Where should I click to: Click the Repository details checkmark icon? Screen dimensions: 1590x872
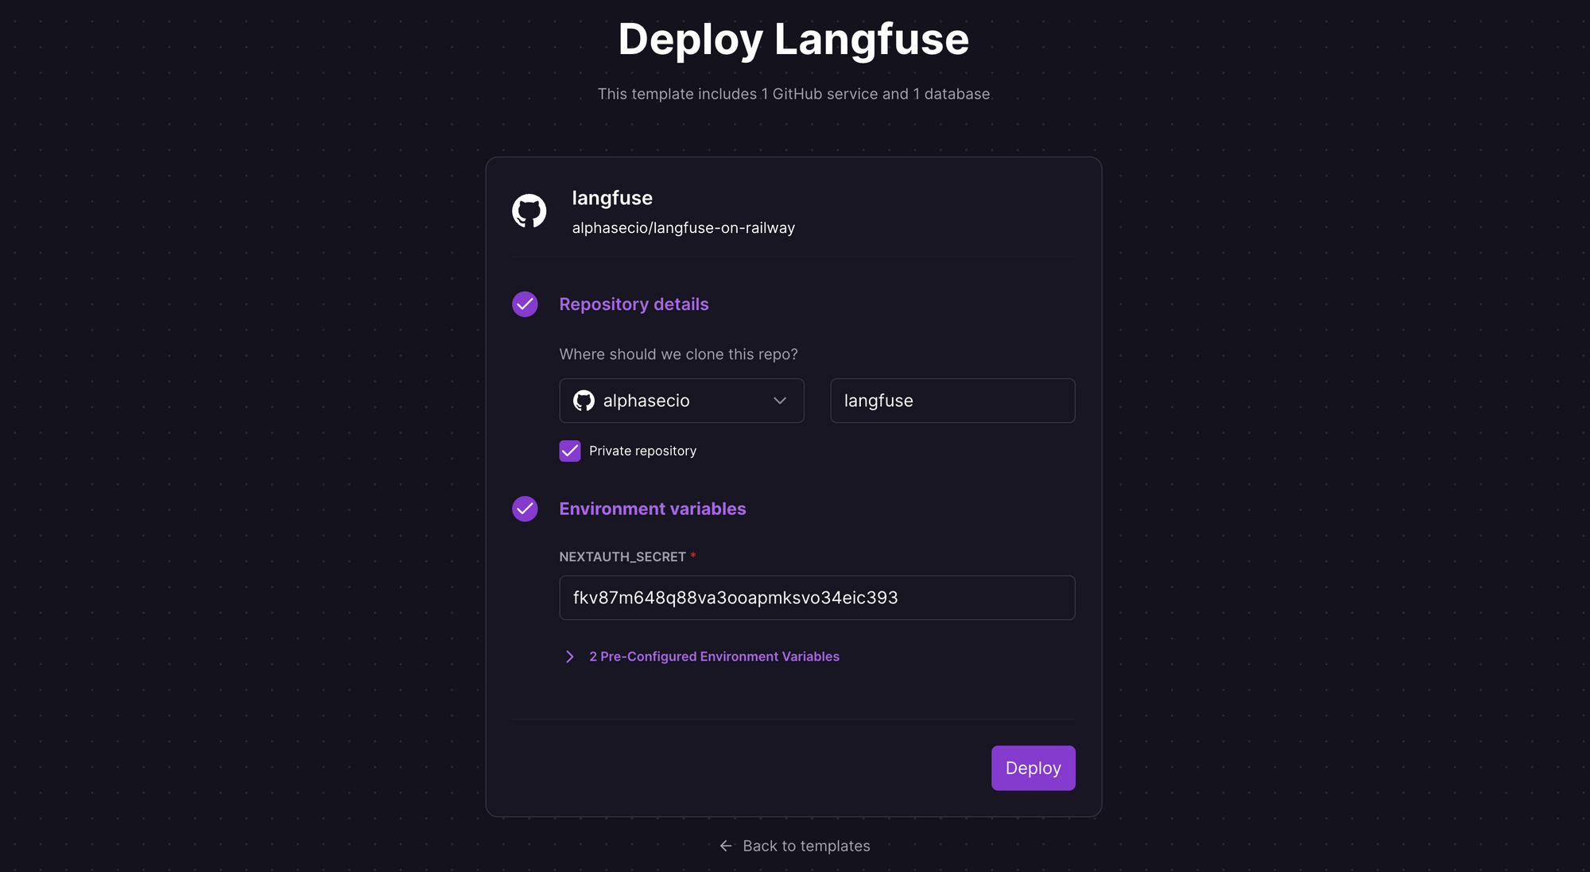[x=525, y=304]
